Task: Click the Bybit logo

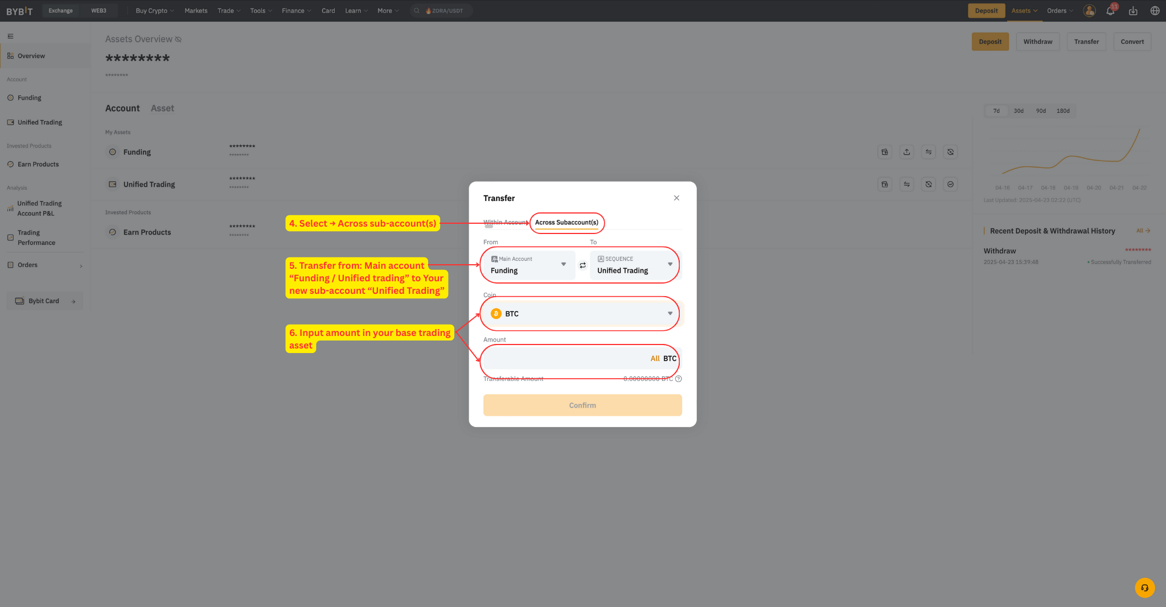Action: tap(19, 11)
